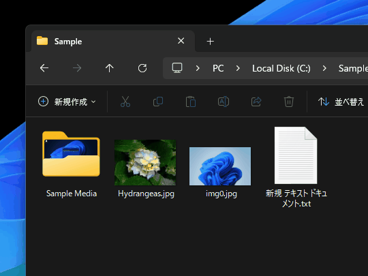The image size is (368, 276).
Task: Open a new tab with plus button
Action: point(211,42)
